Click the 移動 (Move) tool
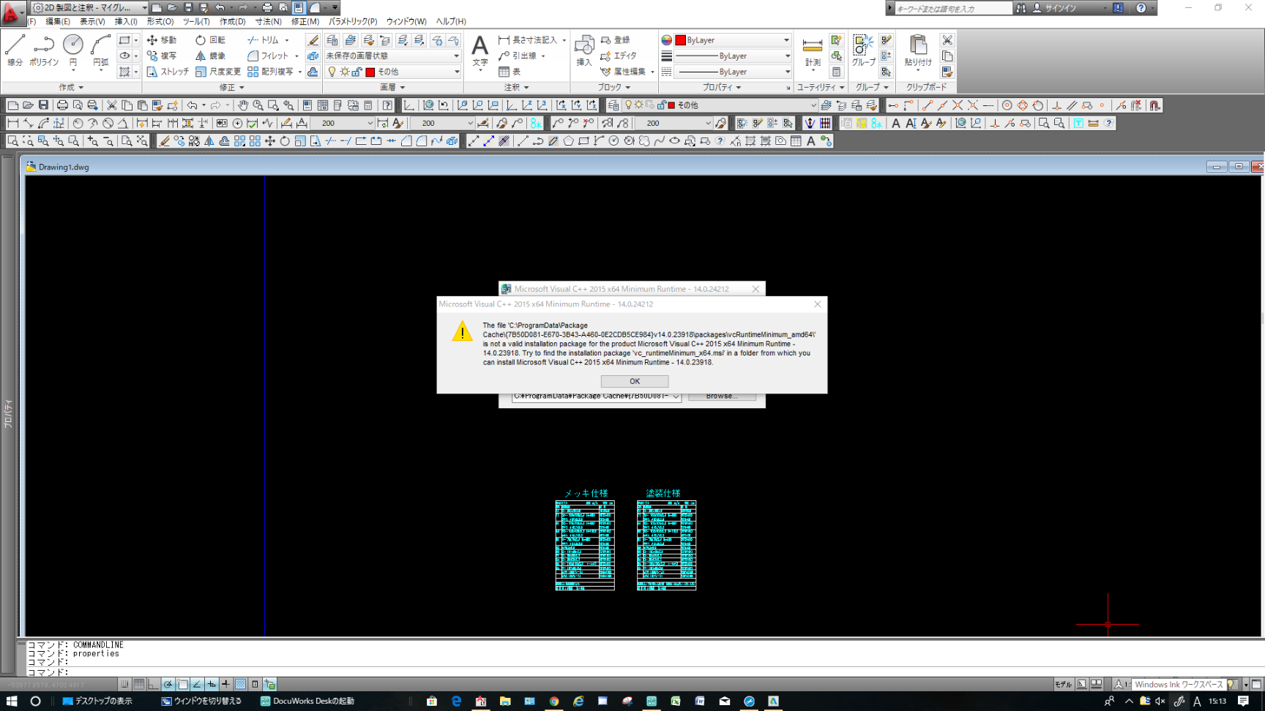 point(162,40)
